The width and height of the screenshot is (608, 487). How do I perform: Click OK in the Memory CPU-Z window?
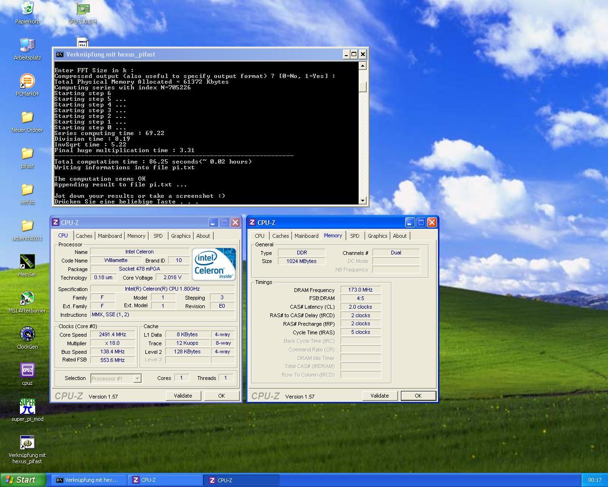pos(418,396)
